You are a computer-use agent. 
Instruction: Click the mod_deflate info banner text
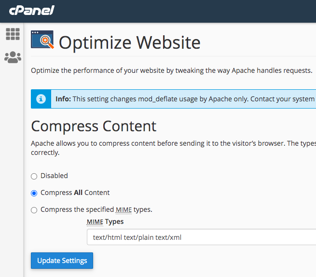(x=183, y=99)
